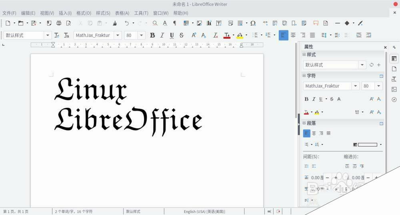Viewport: 400px width, 215px height.
Task: Open the 编辑(E) menu
Action: point(28,13)
